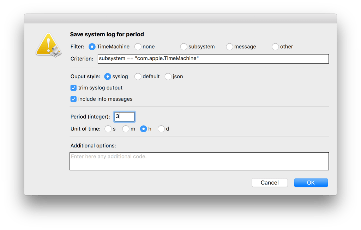Screen dimensions: 361x230
Task: Uncheck trim syslog output checkbox
Action: coord(74,88)
